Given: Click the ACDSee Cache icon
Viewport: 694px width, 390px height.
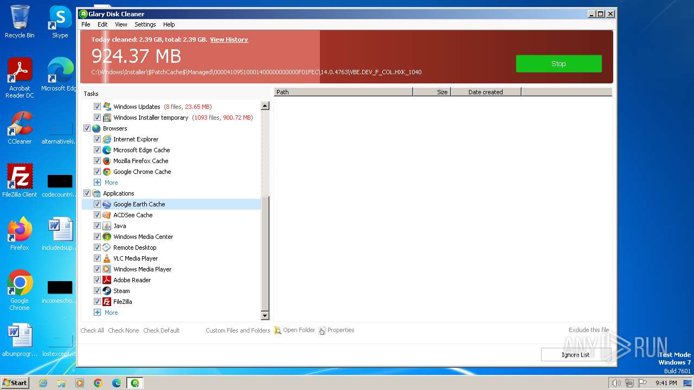Looking at the screenshot, I should tap(107, 215).
